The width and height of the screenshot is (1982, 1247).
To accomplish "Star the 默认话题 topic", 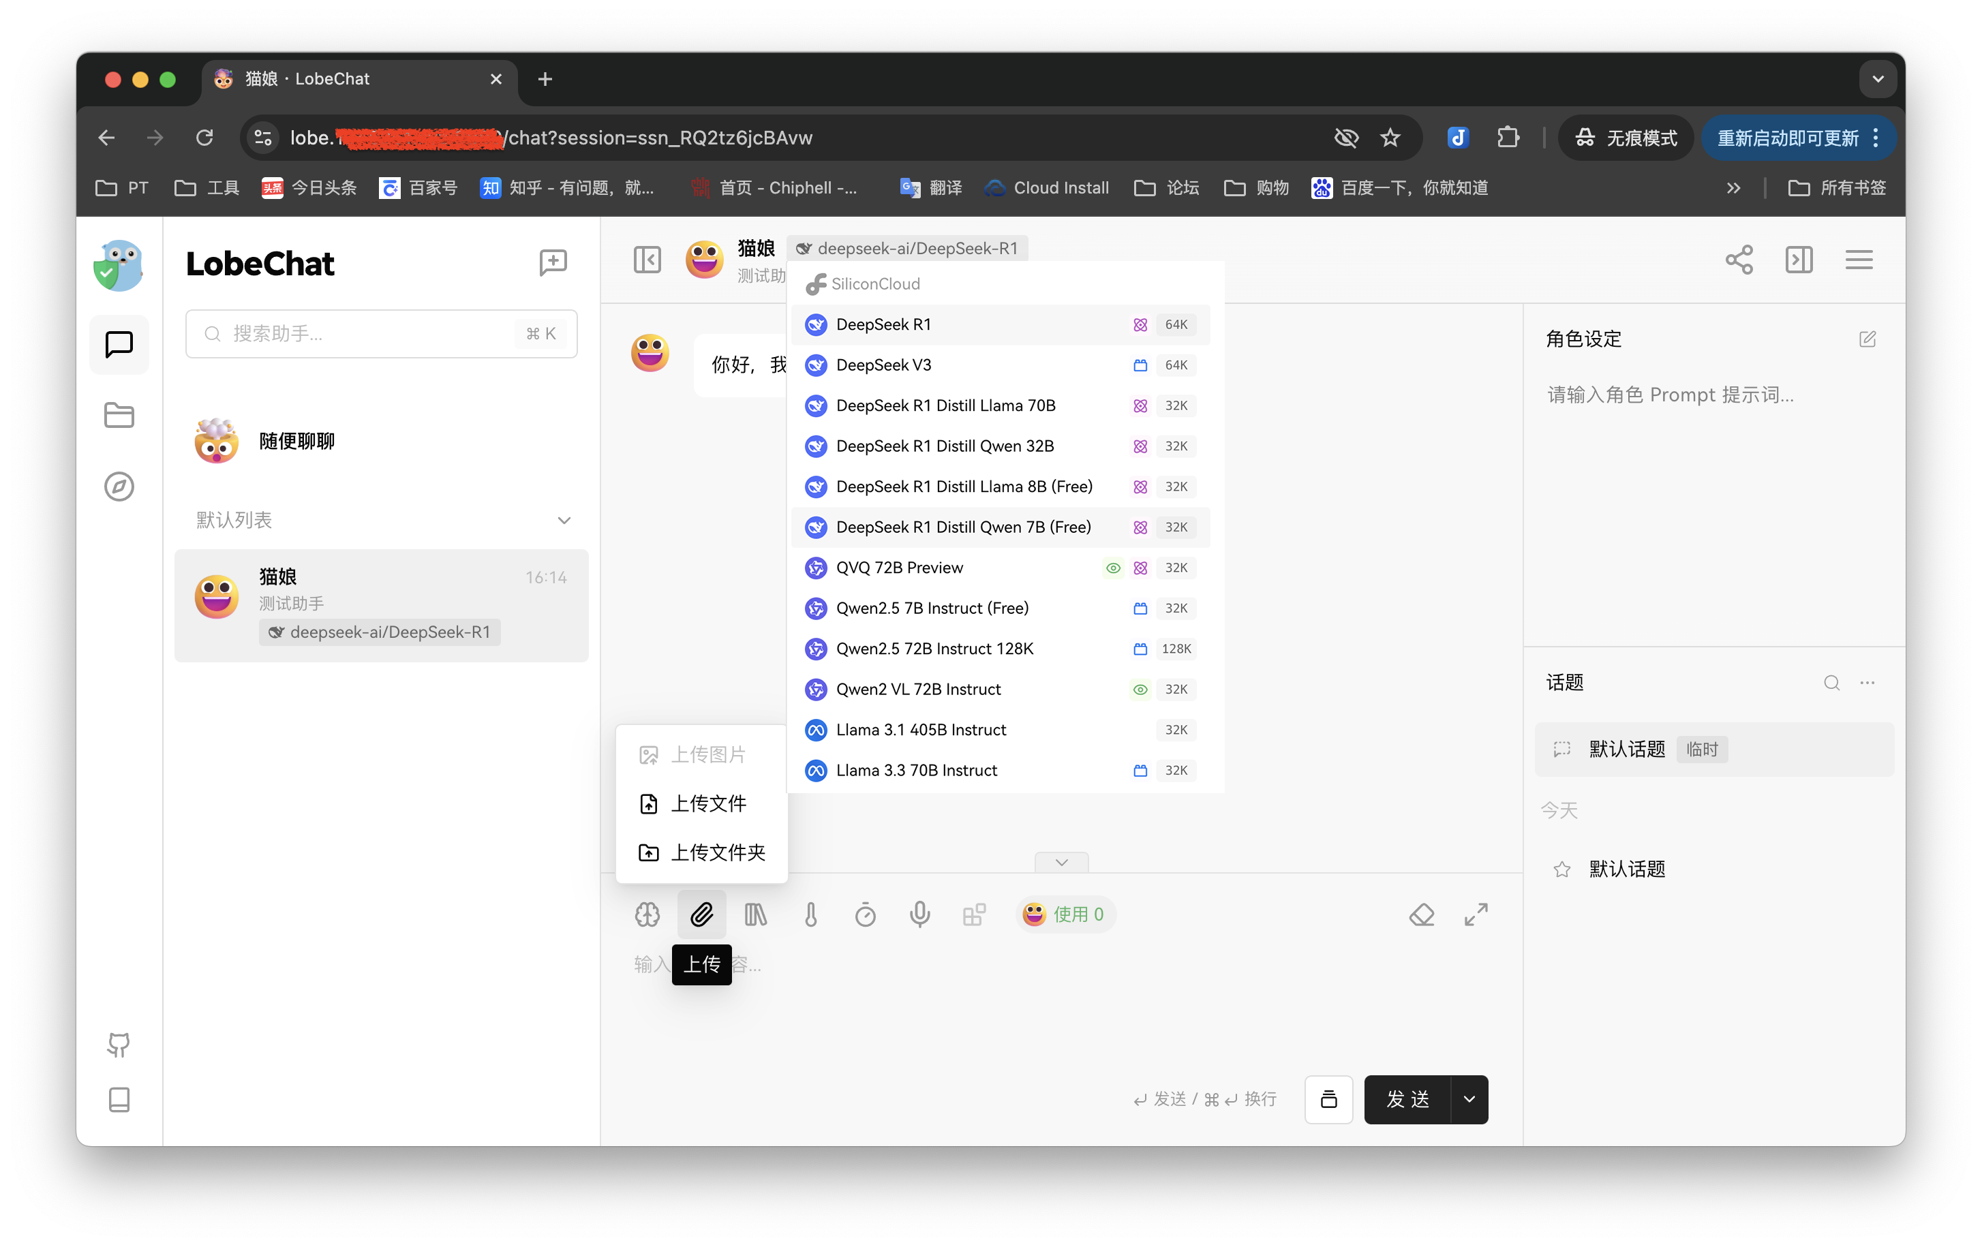I will 1561,869.
